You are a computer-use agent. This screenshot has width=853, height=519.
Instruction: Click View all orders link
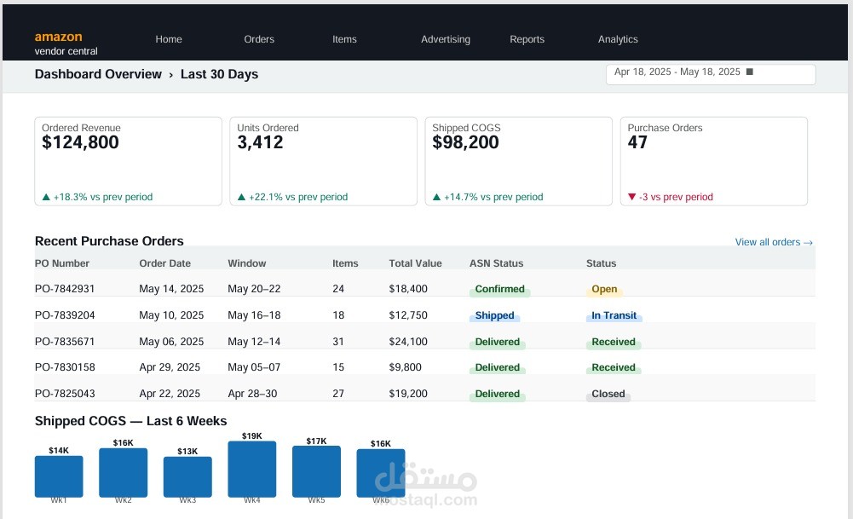click(774, 242)
